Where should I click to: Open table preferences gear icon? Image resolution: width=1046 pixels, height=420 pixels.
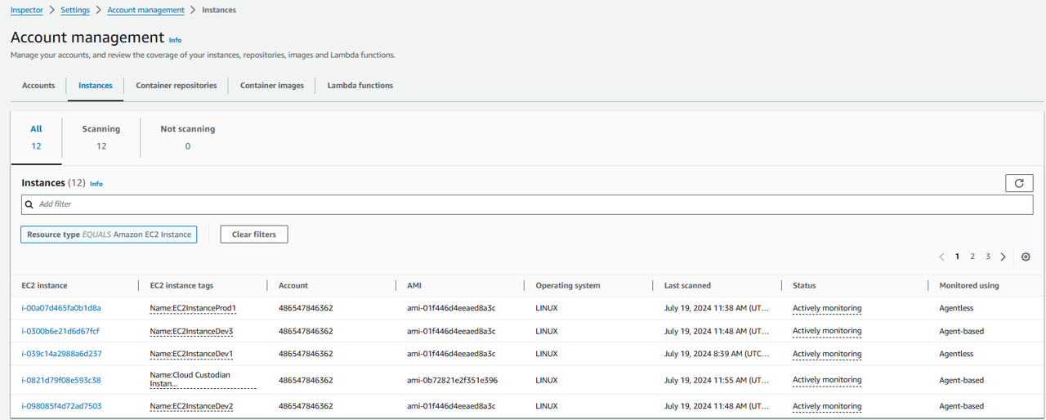(1026, 257)
